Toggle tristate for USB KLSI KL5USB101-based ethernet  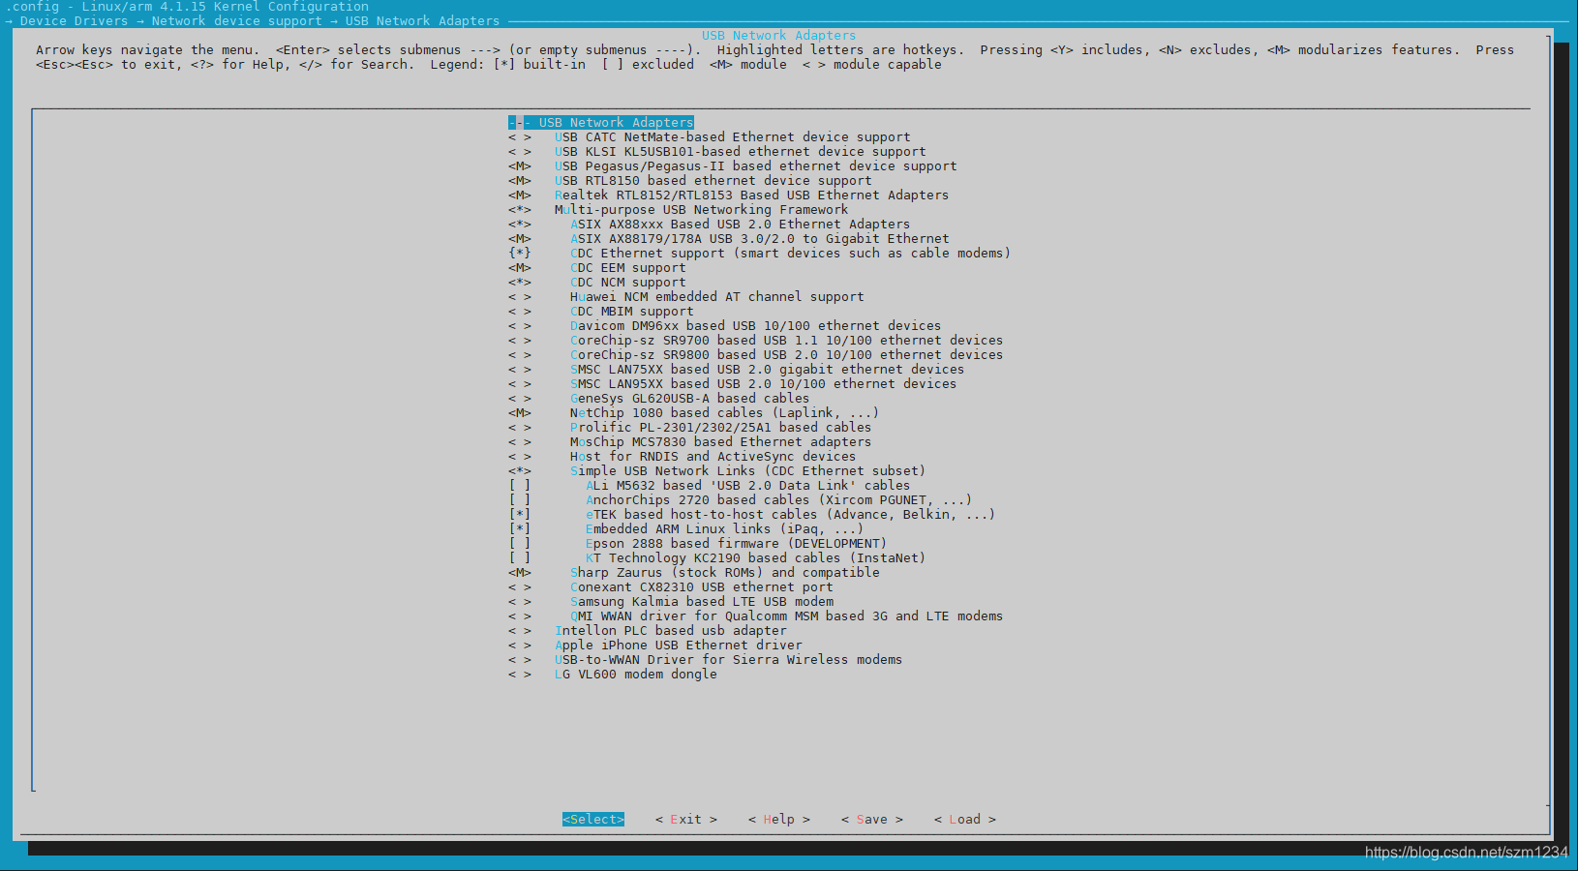tap(520, 152)
